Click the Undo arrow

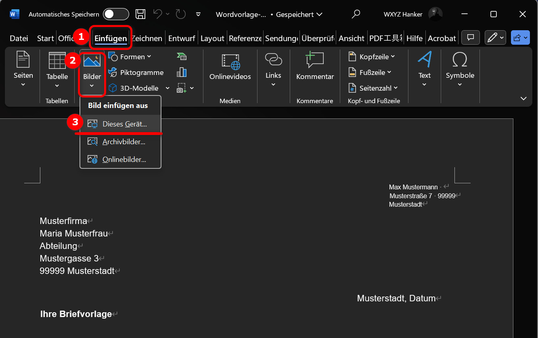tap(157, 14)
